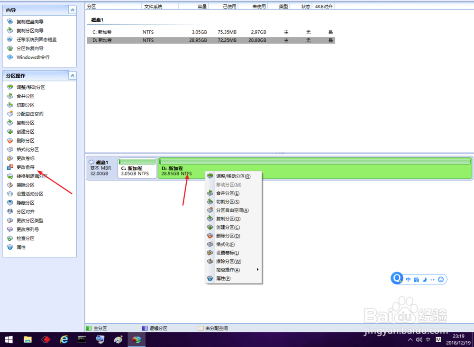The width and height of the screenshot is (474, 347).
Task: Click the 逻辑分区 blue legend swatch
Action: [145, 328]
